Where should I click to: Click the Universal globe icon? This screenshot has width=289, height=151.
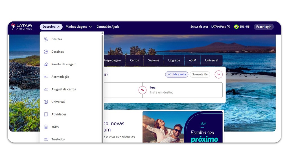[46, 102]
